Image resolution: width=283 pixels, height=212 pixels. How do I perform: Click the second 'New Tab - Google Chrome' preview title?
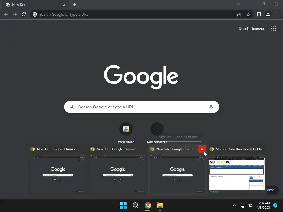(x=116, y=149)
